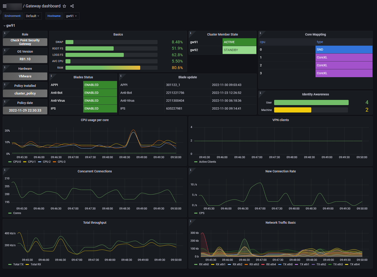Click the cluster_policy value
This screenshot has height=277, width=377.
pos(25,93)
